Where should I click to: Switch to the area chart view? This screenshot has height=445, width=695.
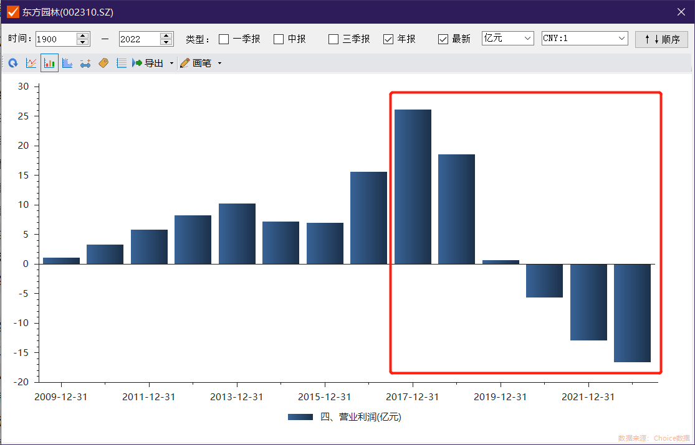[x=67, y=63]
